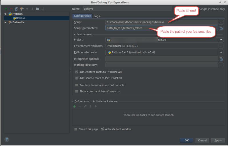Edit Environment variables with the ellipsis button

coord(221,46)
